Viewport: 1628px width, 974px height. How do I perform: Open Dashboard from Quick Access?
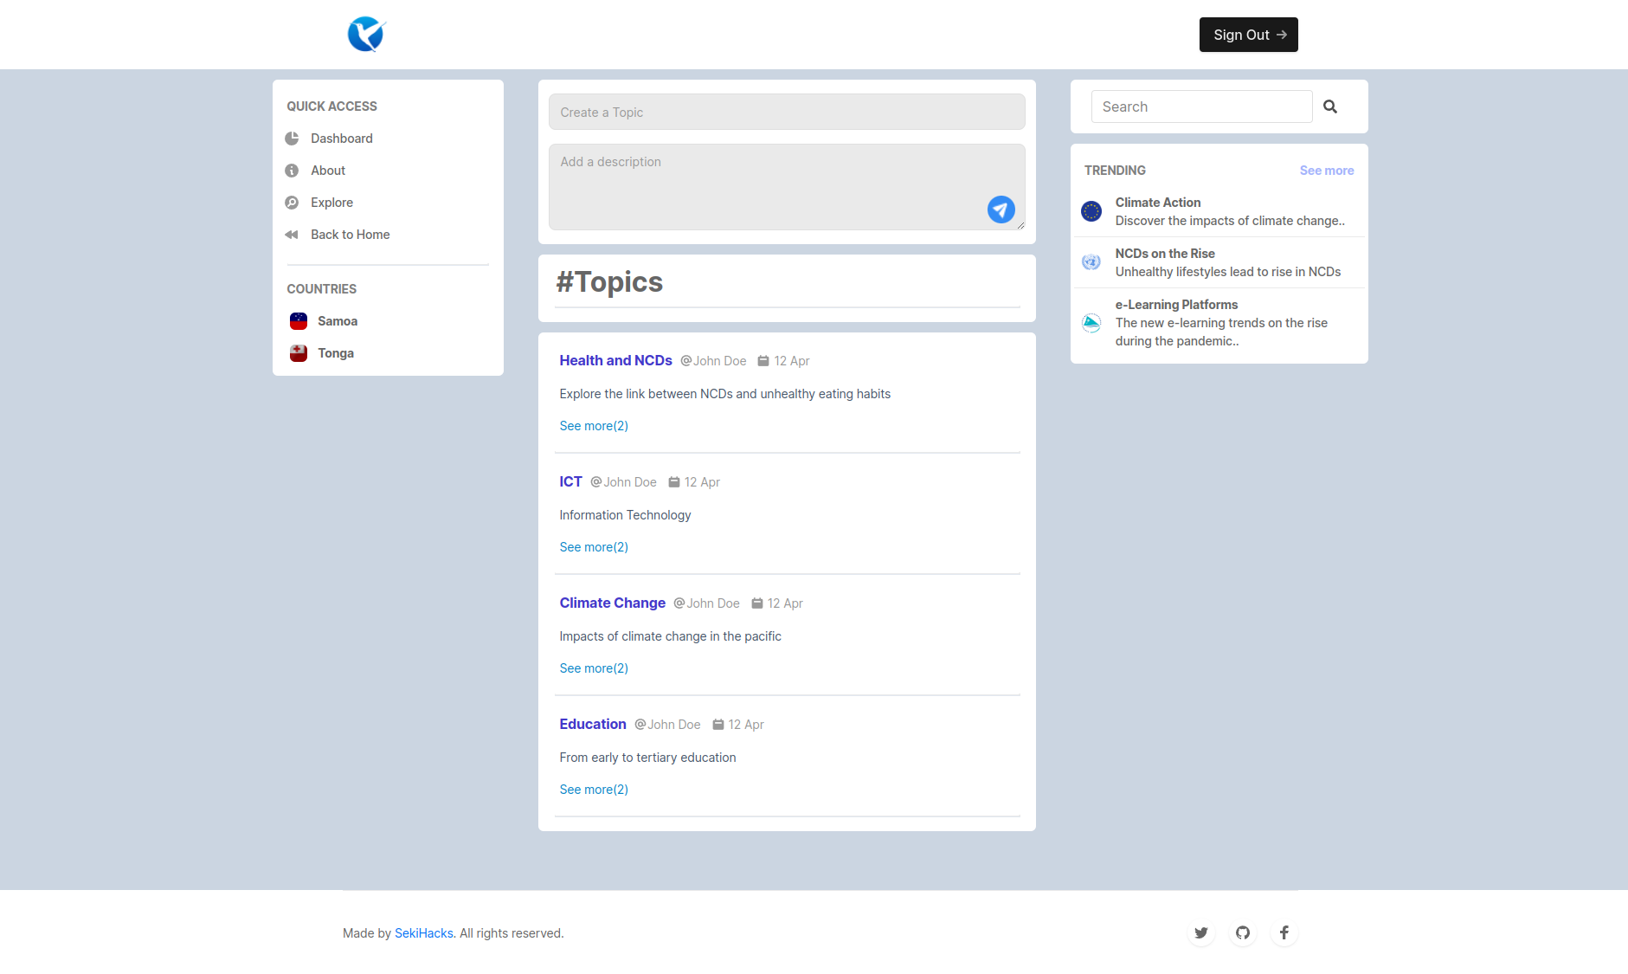(342, 139)
